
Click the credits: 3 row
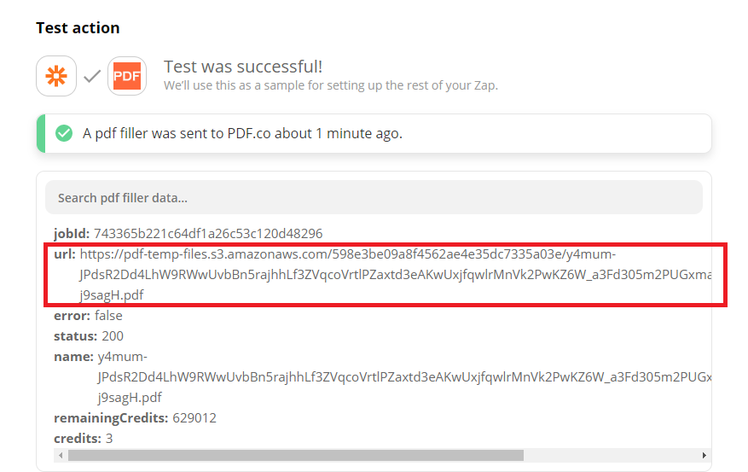point(83,438)
